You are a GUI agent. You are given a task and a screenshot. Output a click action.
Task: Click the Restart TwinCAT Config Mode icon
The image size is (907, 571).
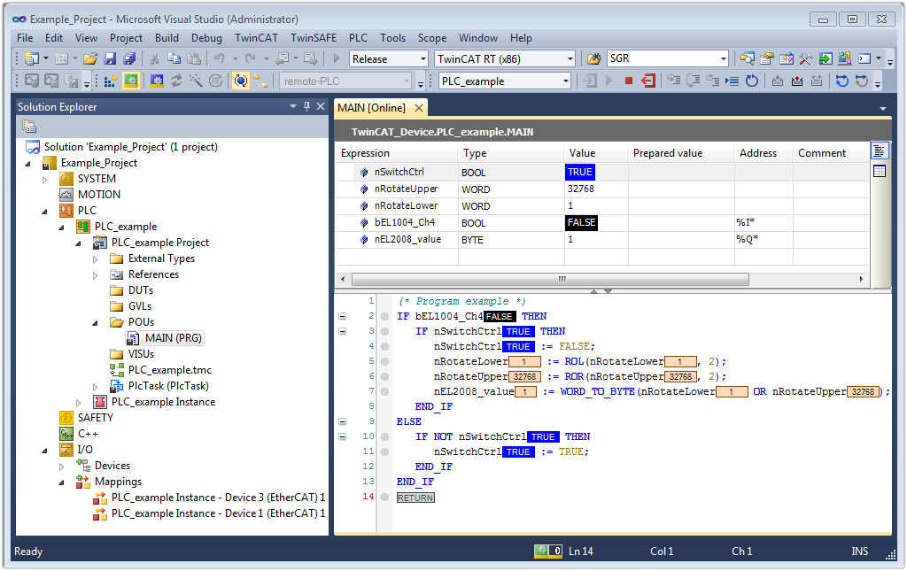pyautogui.click(x=156, y=81)
